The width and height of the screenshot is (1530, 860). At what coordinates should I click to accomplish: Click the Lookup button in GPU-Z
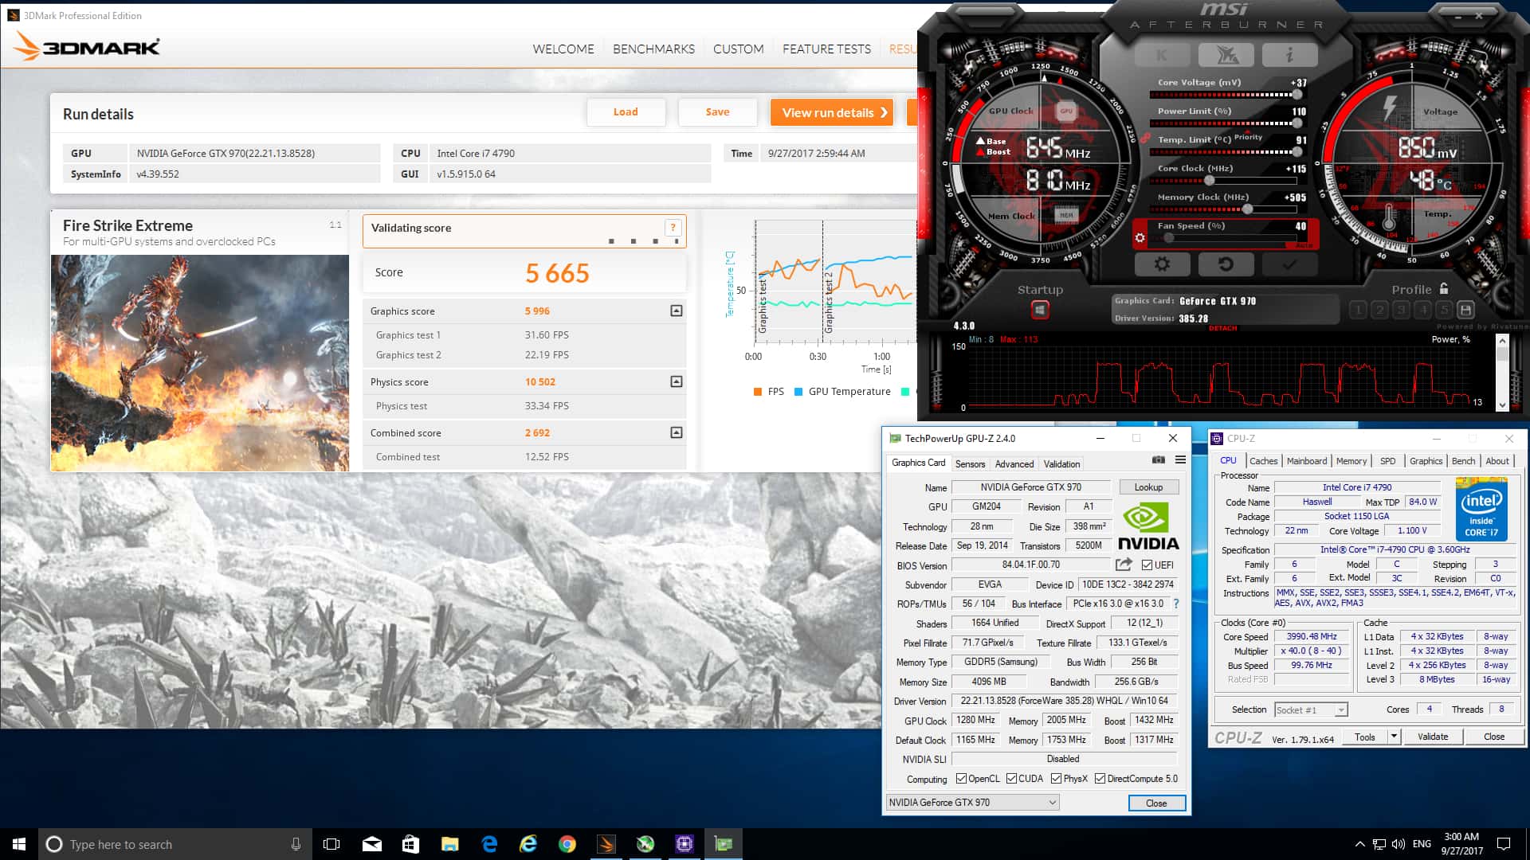[1147, 487]
